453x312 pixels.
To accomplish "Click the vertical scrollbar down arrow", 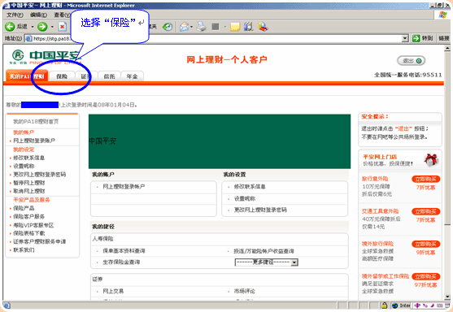I will (x=447, y=297).
